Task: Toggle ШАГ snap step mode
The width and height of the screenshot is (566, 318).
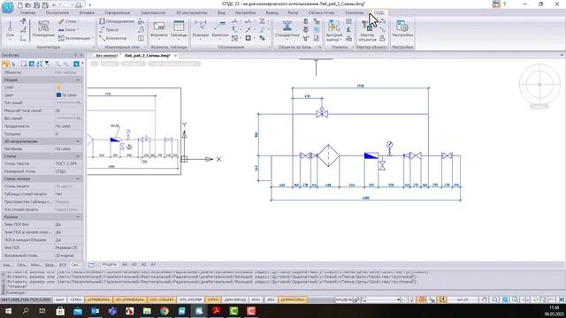Action: click(59, 299)
